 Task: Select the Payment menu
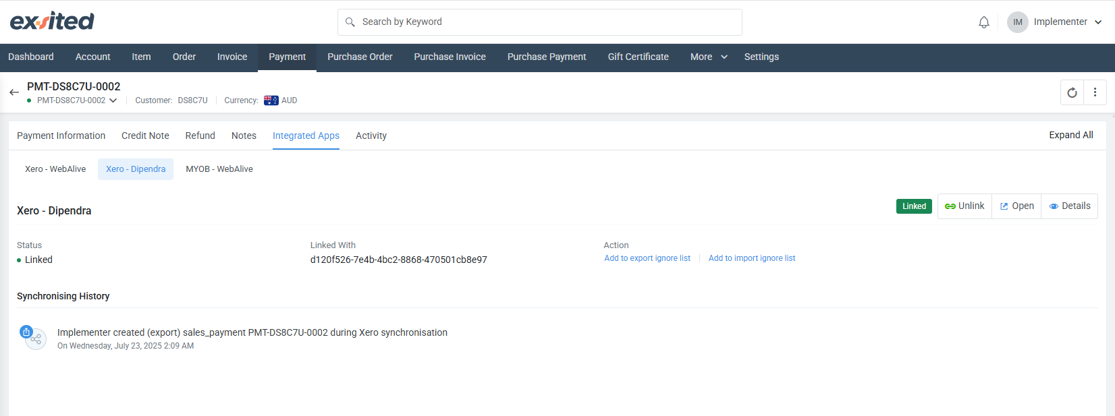pos(287,57)
